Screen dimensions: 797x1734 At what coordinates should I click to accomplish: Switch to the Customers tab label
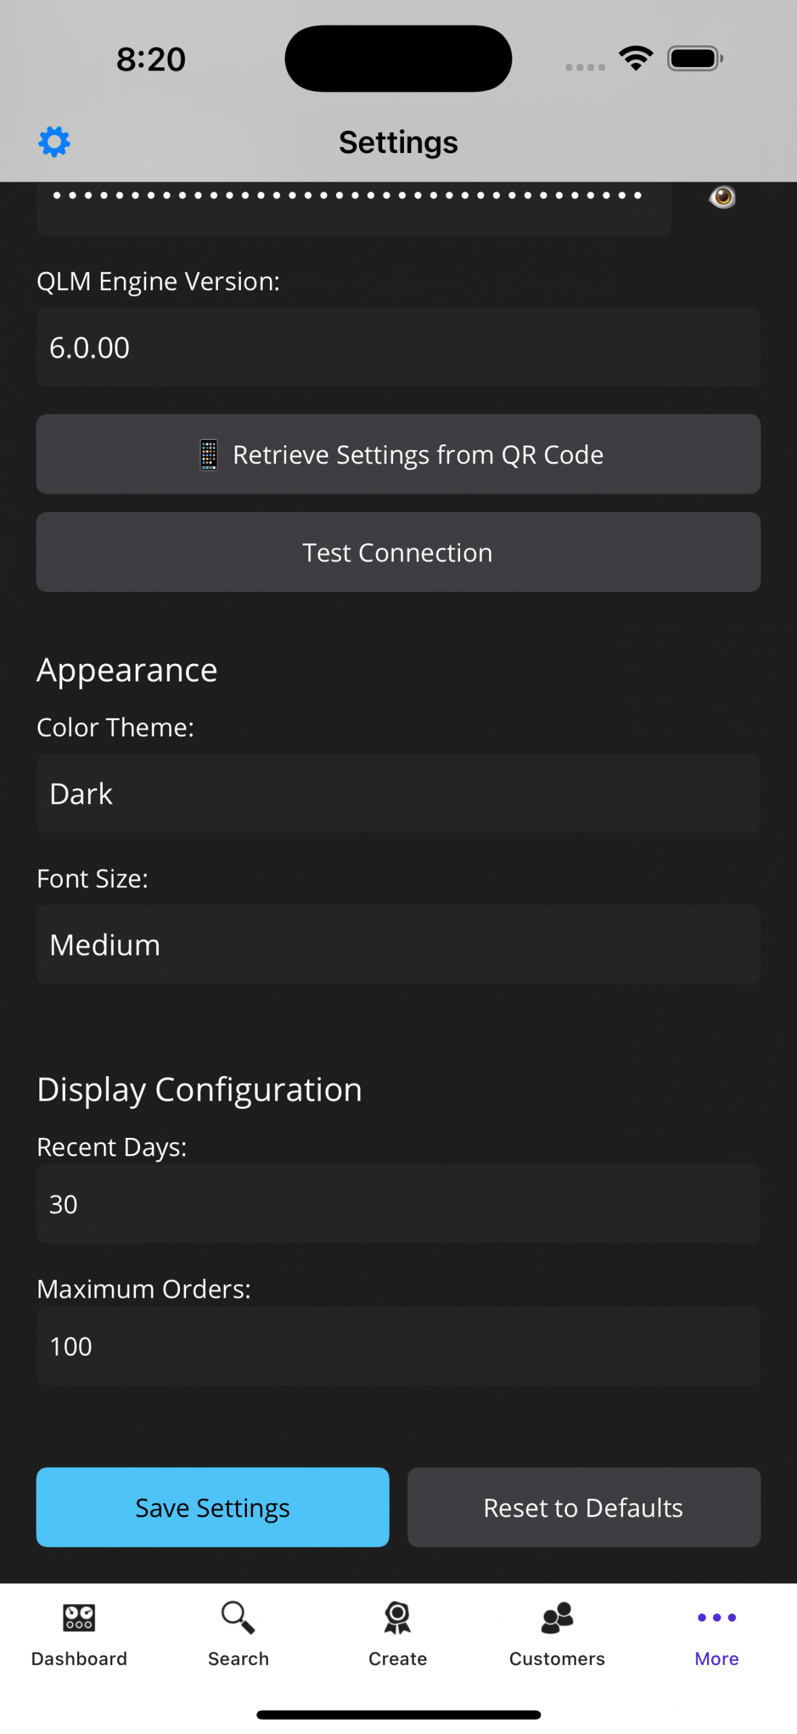557,1659
